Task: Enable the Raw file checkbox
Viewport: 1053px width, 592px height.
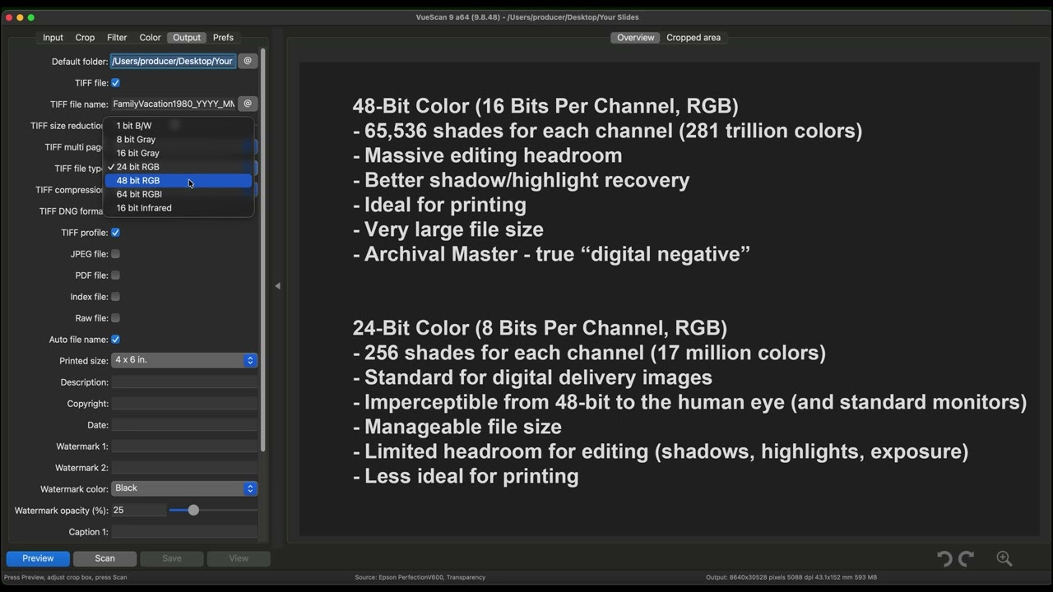Action: pyautogui.click(x=115, y=318)
